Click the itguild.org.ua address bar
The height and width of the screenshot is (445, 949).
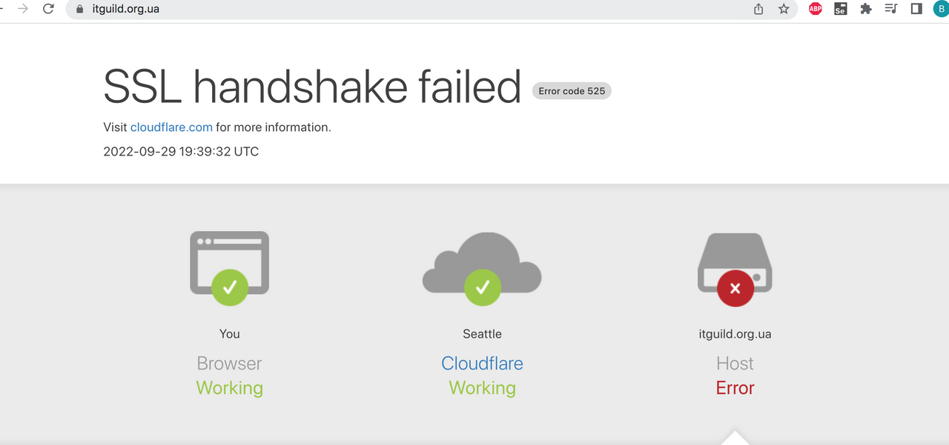pos(371,10)
